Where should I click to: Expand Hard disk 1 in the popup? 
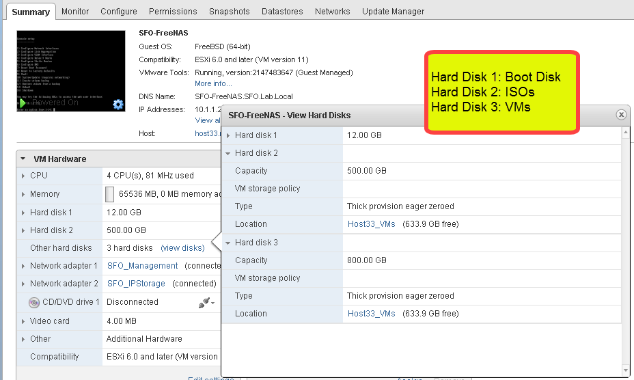click(x=229, y=136)
